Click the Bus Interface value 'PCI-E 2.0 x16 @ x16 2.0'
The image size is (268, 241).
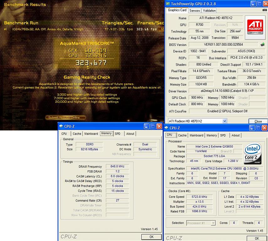pos(246,58)
